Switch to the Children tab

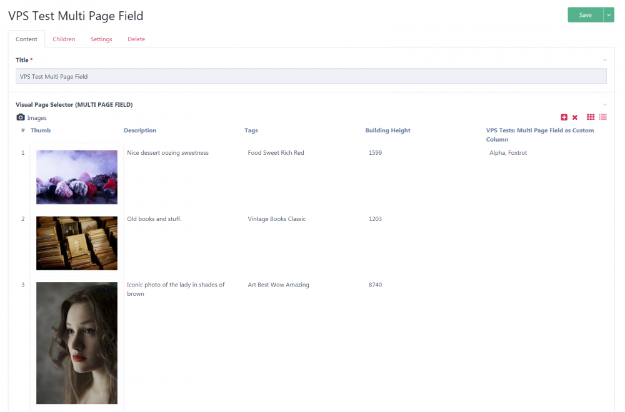tap(64, 39)
